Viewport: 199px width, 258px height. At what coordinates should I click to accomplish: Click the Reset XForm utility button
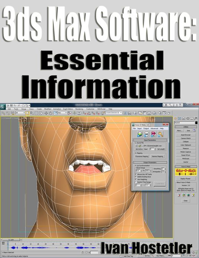click(x=186, y=155)
